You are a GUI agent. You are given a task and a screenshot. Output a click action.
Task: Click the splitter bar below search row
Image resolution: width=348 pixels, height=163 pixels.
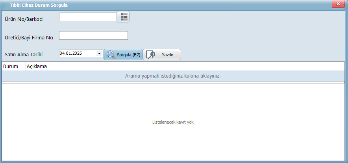[173, 82]
